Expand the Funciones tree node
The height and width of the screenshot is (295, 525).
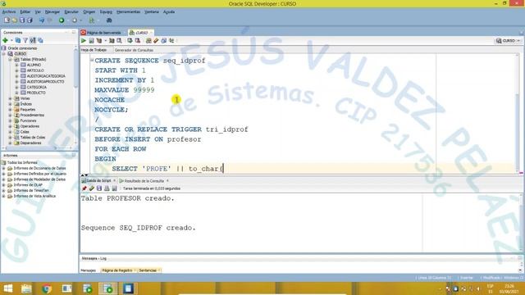11,120
